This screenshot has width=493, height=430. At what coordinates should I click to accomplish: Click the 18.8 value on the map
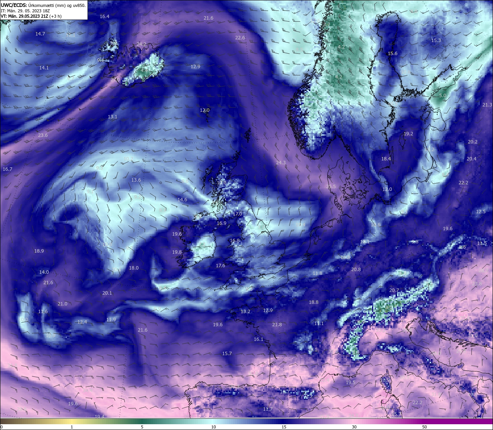coord(314,302)
